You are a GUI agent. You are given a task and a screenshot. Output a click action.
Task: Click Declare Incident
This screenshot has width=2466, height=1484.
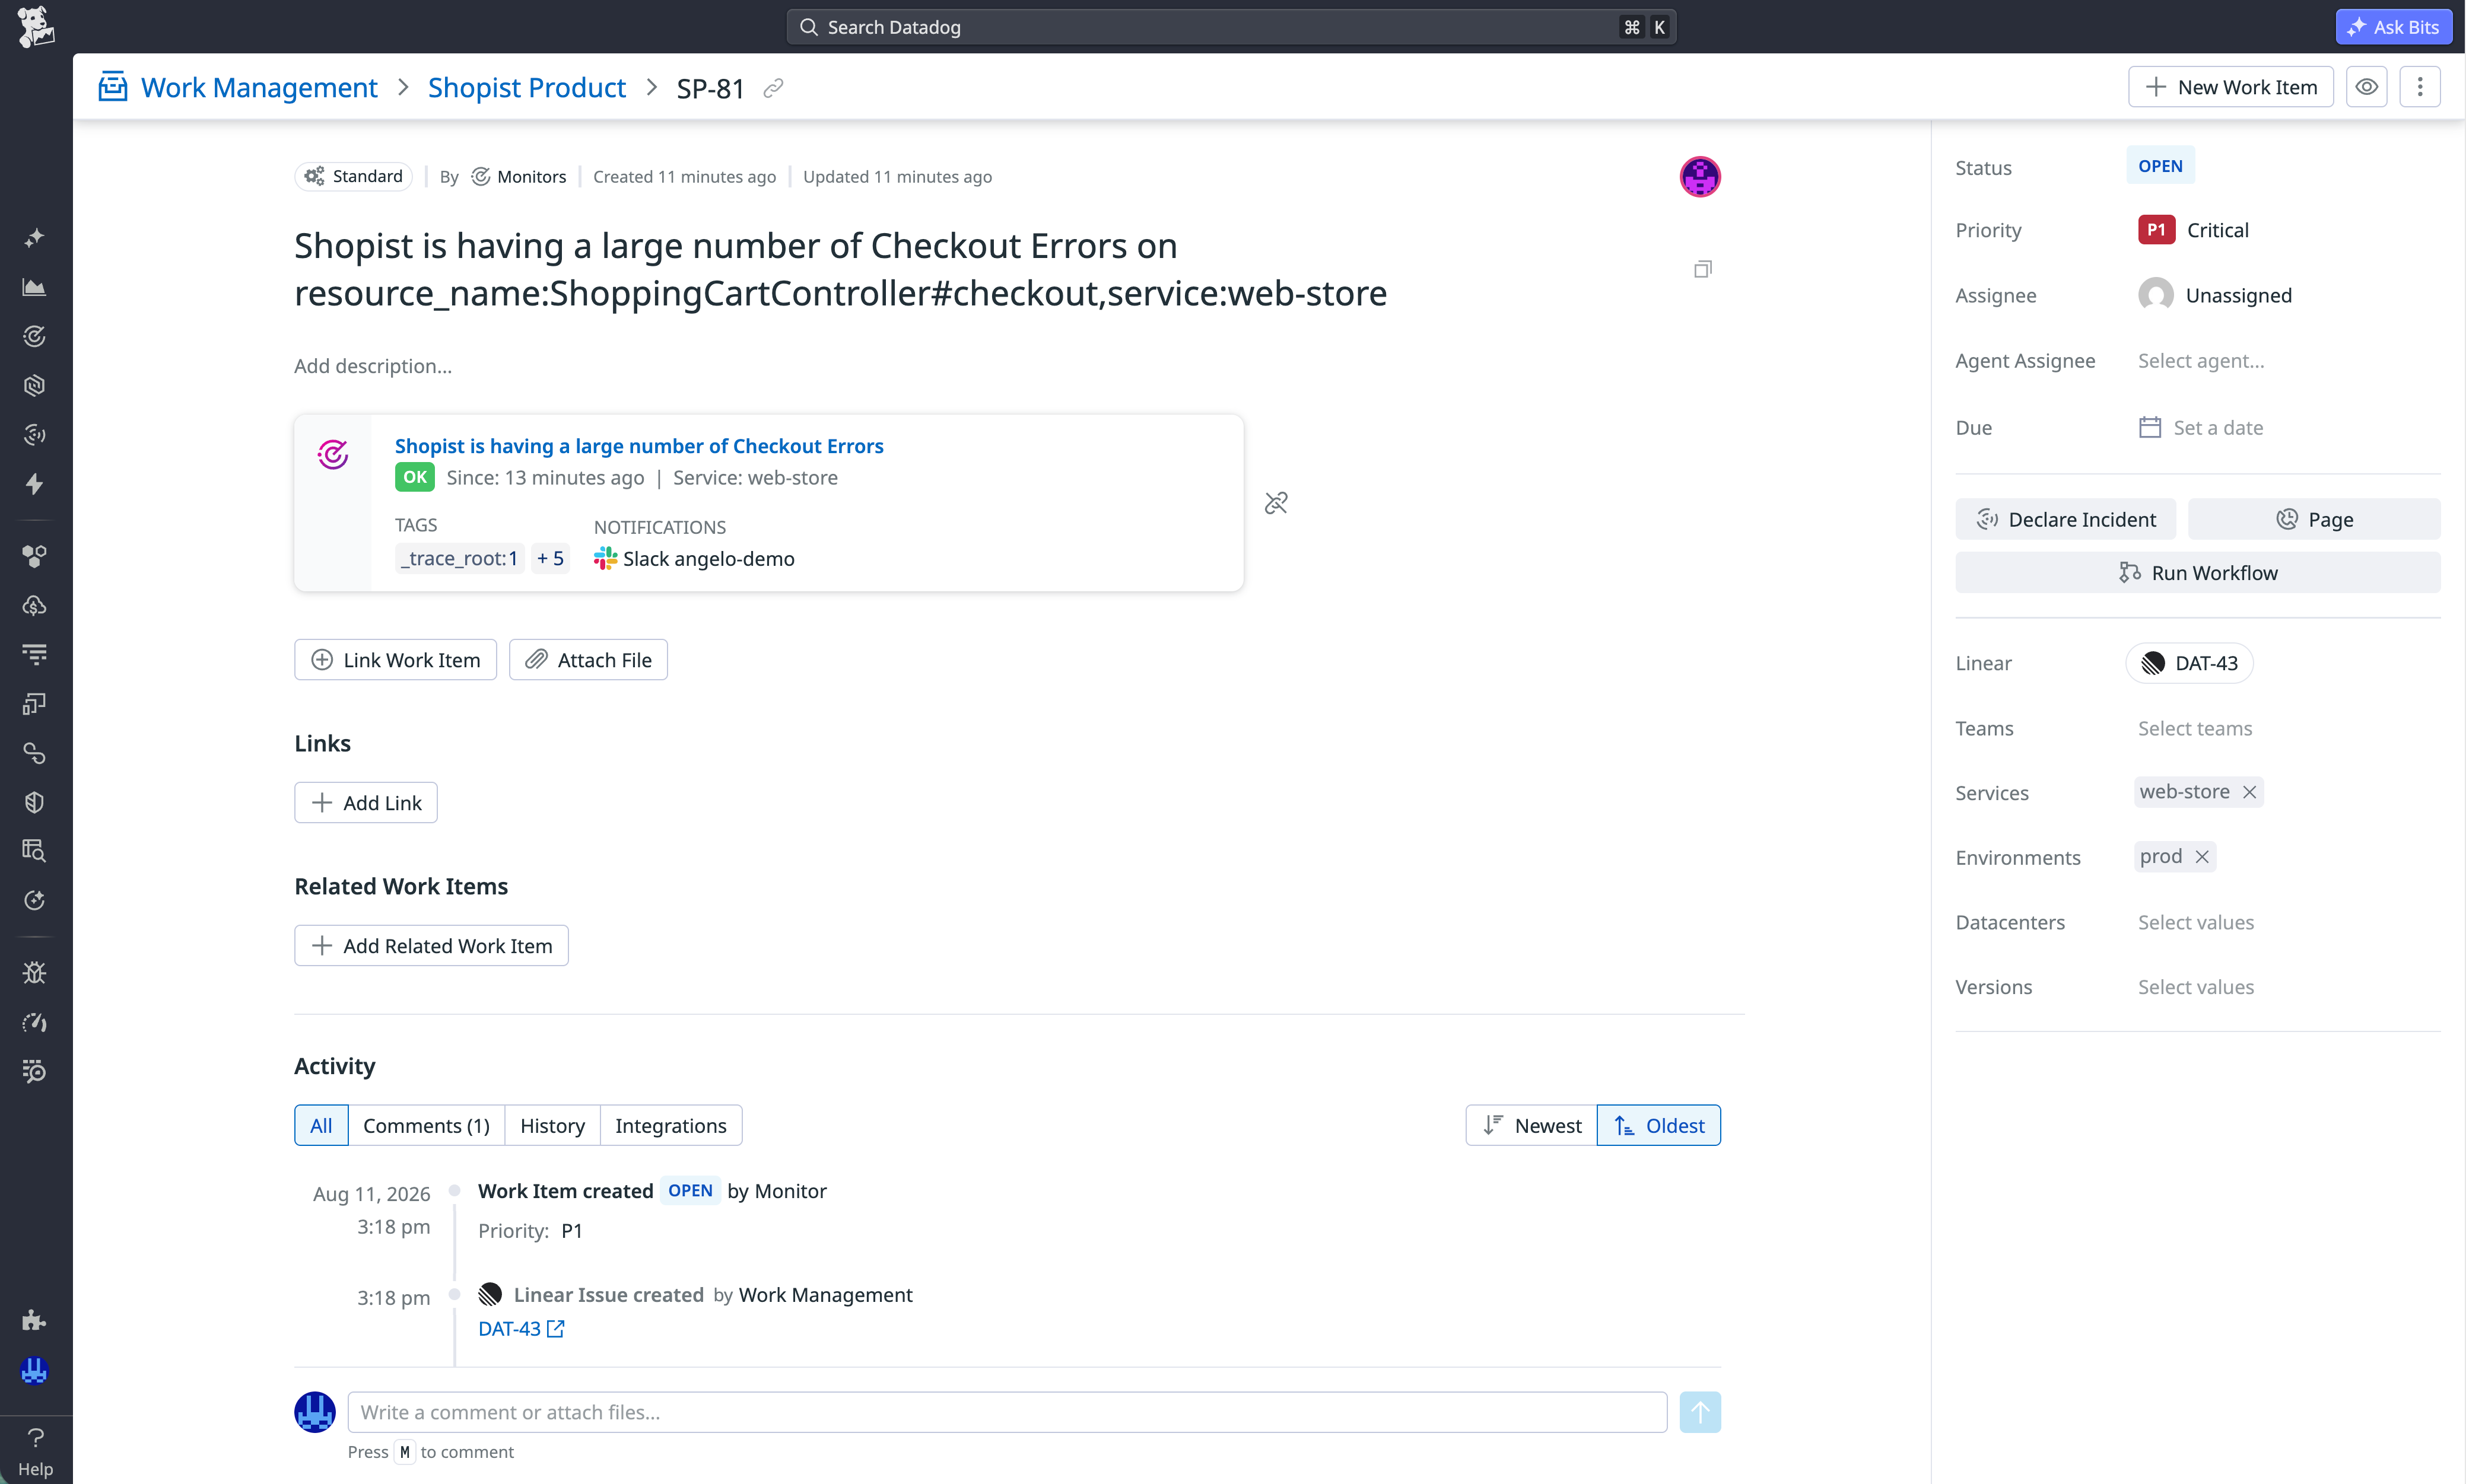point(2066,519)
